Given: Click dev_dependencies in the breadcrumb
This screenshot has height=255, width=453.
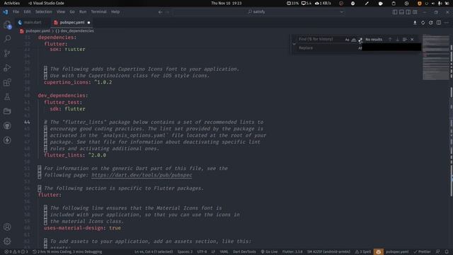Looking at the screenshot, I should [76, 31].
